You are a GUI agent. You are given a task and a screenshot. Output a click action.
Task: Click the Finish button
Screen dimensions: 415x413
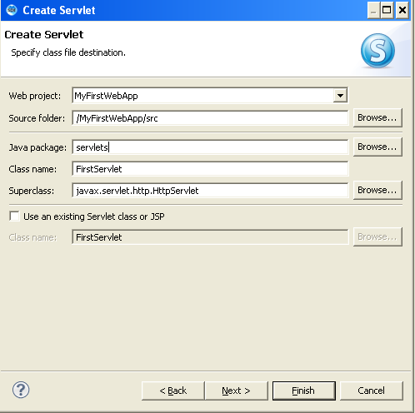pyautogui.click(x=304, y=391)
